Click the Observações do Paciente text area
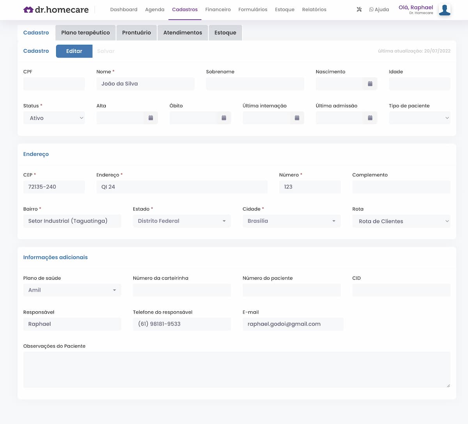The image size is (468, 424). [x=236, y=369]
